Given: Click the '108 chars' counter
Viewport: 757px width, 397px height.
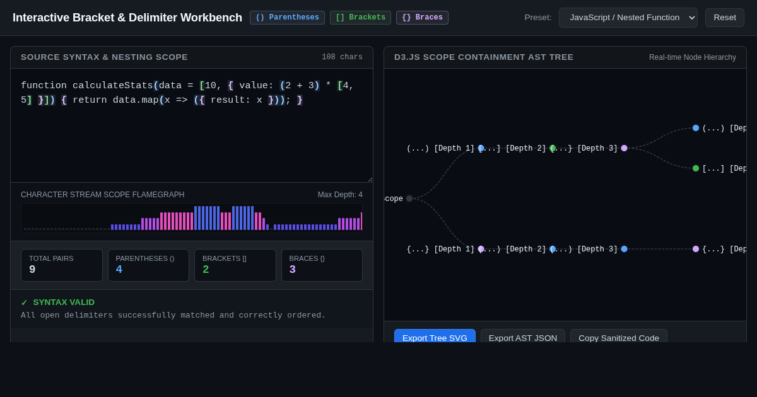Looking at the screenshot, I should coord(342,57).
